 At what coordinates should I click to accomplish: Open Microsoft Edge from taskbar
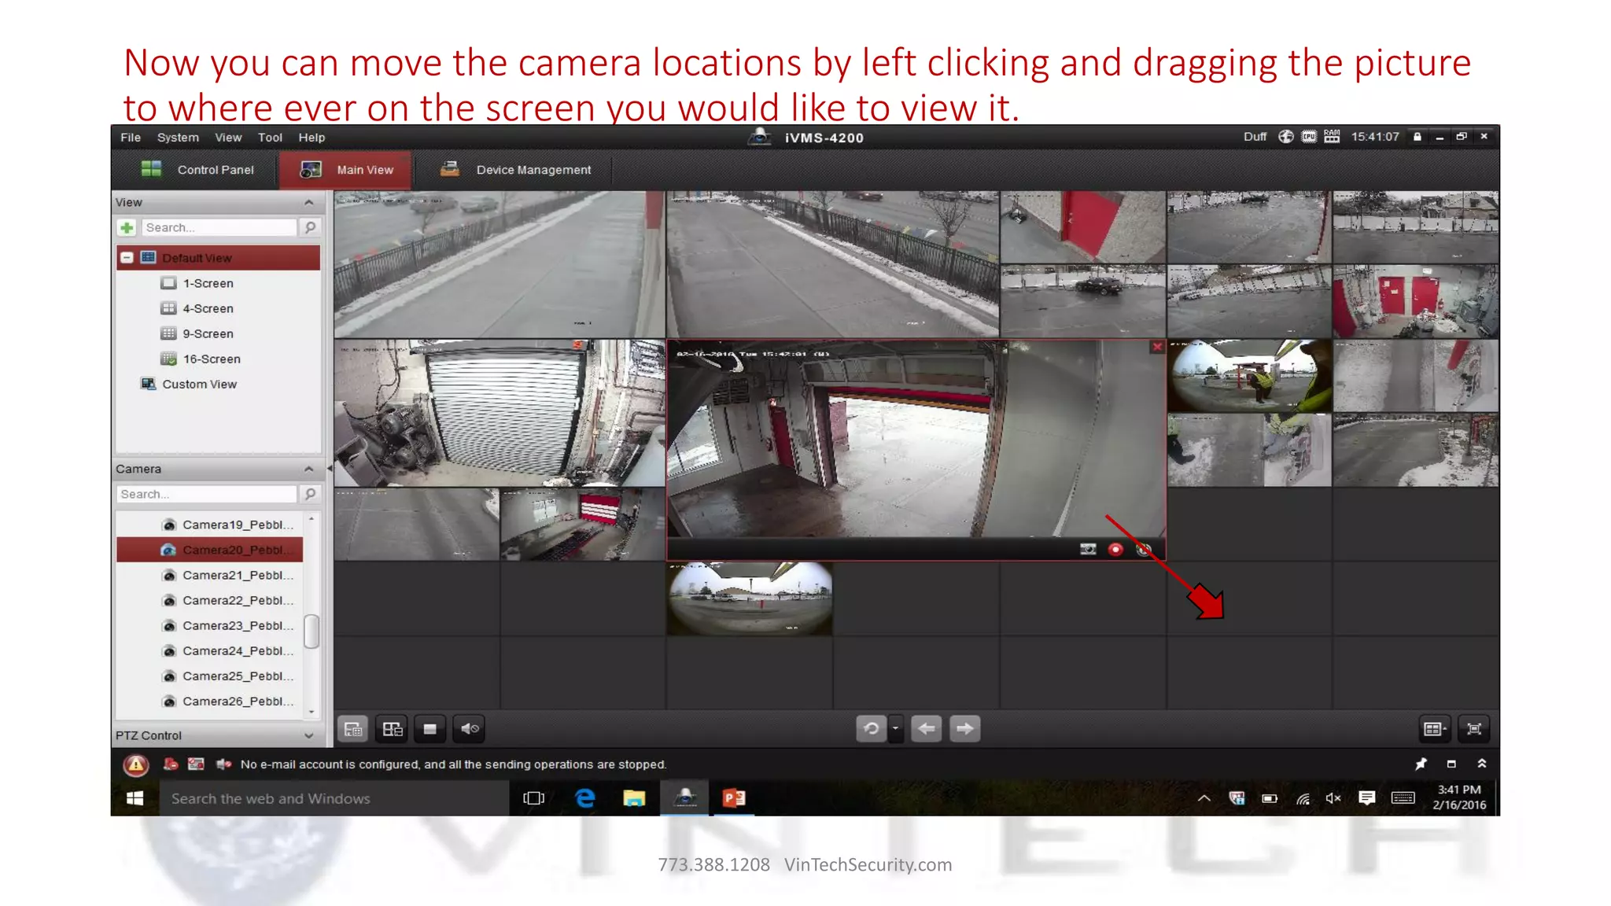[584, 798]
